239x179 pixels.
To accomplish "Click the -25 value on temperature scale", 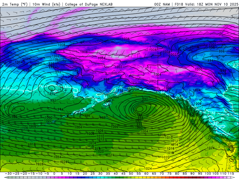I will (16, 174).
